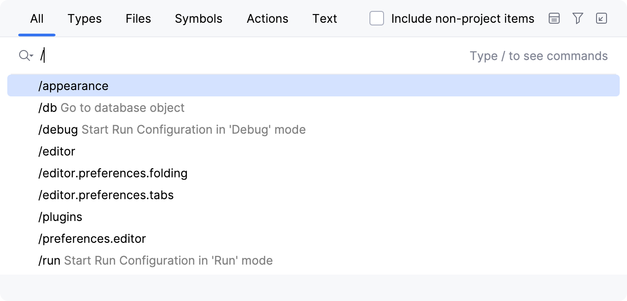Switch to the Symbols tab
627x301 pixels.
[198, 19]
